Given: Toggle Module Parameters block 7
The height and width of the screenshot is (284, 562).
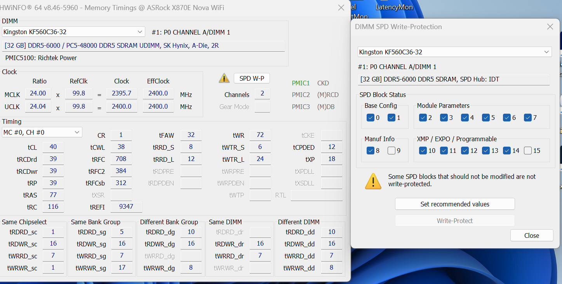Looking at the screenshot, I should (x=527, y=118).
